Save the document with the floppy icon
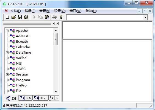 tap(20, 17)
